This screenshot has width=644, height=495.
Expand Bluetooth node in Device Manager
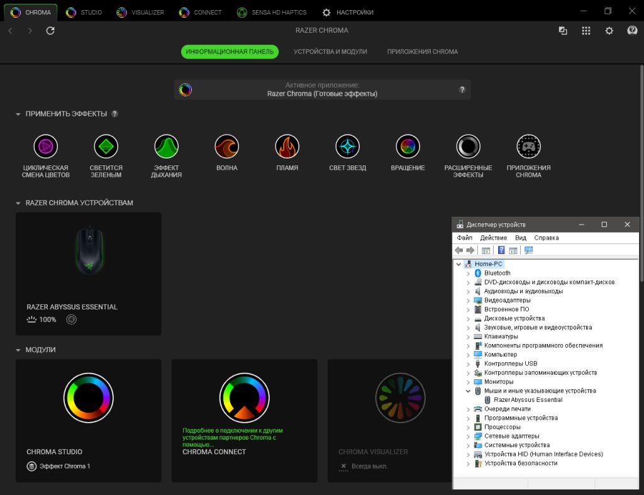tap(468, 273)
